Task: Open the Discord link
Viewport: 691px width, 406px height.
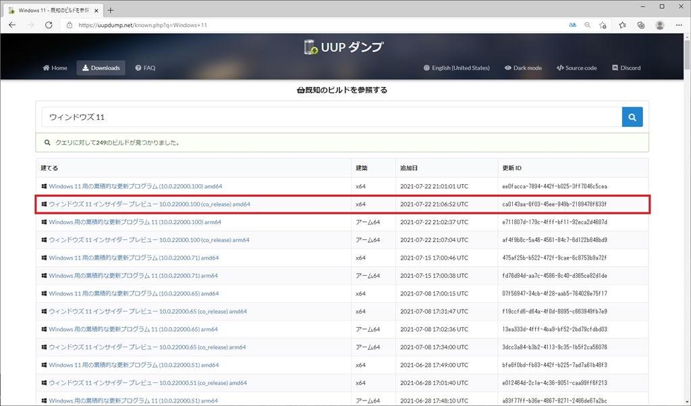Action: click(x=626, y=68)
